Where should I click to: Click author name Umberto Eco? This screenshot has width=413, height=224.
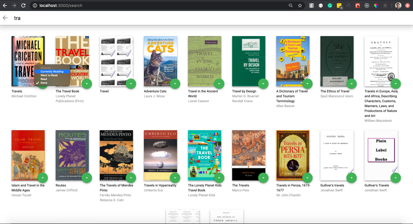tap(153, 190)
